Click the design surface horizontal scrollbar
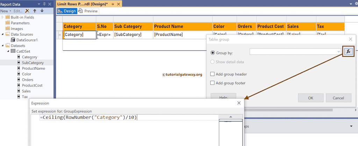358x146 pixels. point(288,110)
